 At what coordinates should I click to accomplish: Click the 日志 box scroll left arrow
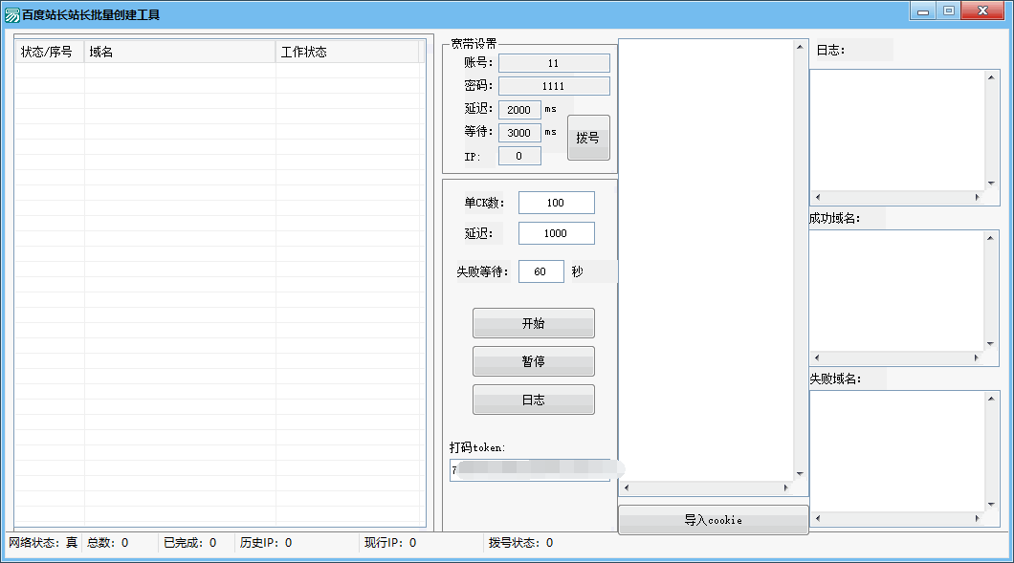point(817,197)
